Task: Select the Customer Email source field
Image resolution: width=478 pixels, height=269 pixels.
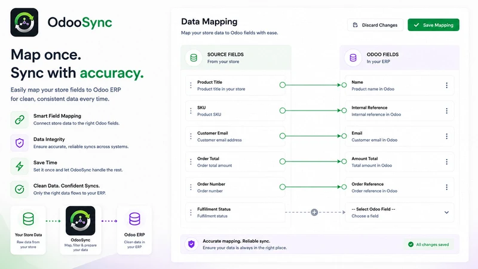Action: coord(235,136)
